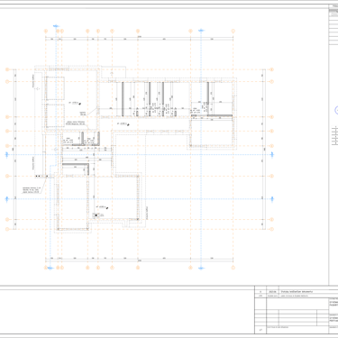This screenshot has width=338, height=338.
Task: Select the arrow symbol left of the upper-left room
Action: point(38,89)
